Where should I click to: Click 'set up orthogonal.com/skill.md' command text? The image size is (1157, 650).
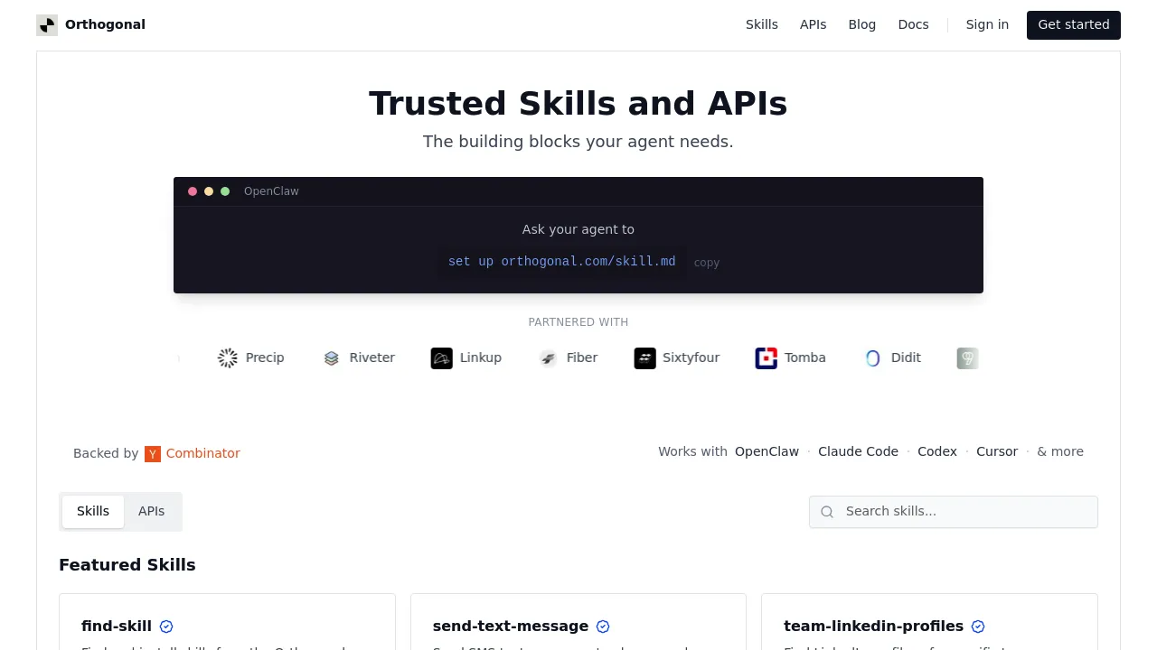pyautogui.click(x=562, y=262)
